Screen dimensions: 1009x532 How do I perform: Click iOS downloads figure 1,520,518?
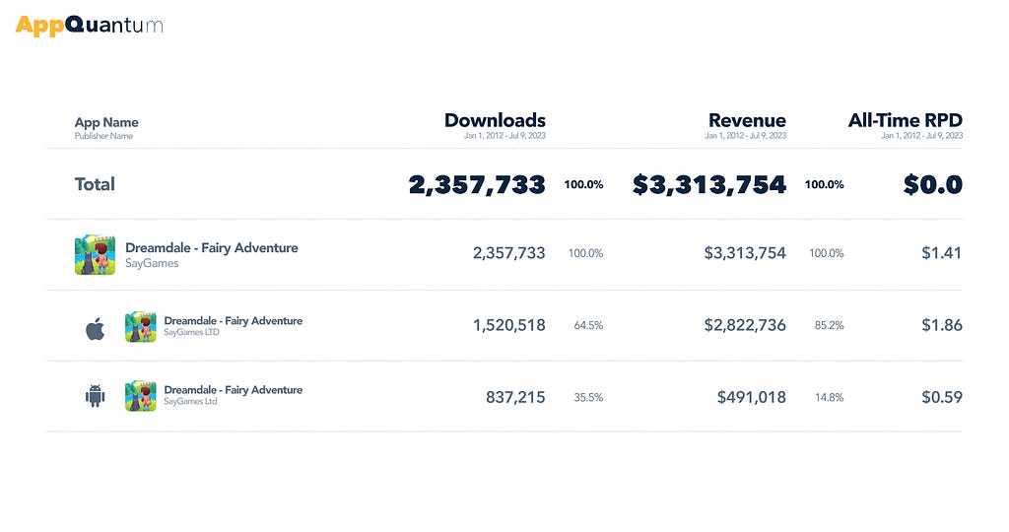pos(509,325)
